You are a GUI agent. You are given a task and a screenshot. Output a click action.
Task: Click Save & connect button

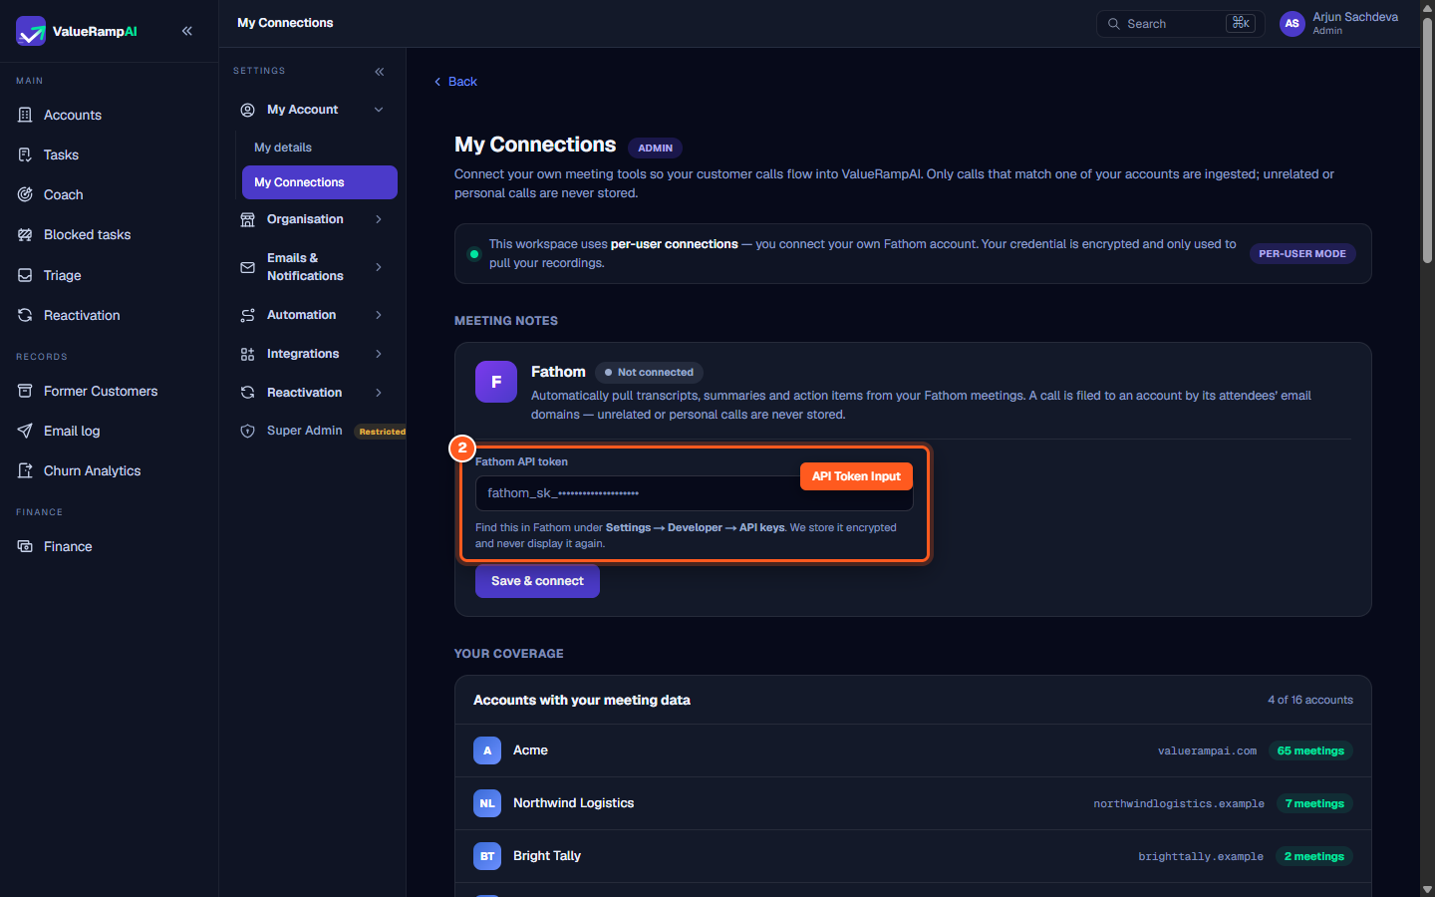point(537,581)
